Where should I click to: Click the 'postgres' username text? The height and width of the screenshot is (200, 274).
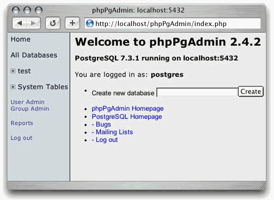[167, 74]
